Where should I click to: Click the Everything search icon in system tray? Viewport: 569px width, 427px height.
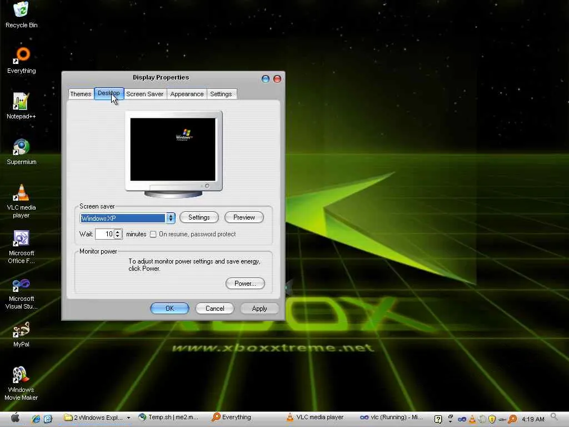click(512, 419)
